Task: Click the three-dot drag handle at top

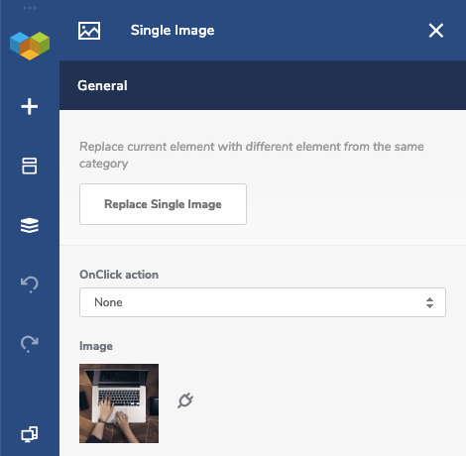Action: click(x=30, y=8)
